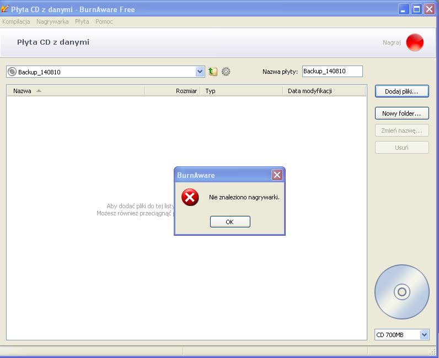Click the Zmień nazwę button
This screenshot has height=358, width=439.
coord(401,131)
